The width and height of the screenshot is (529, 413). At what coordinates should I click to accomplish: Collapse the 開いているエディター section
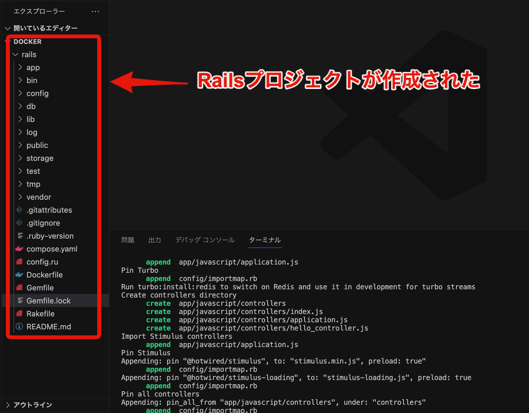7,28
